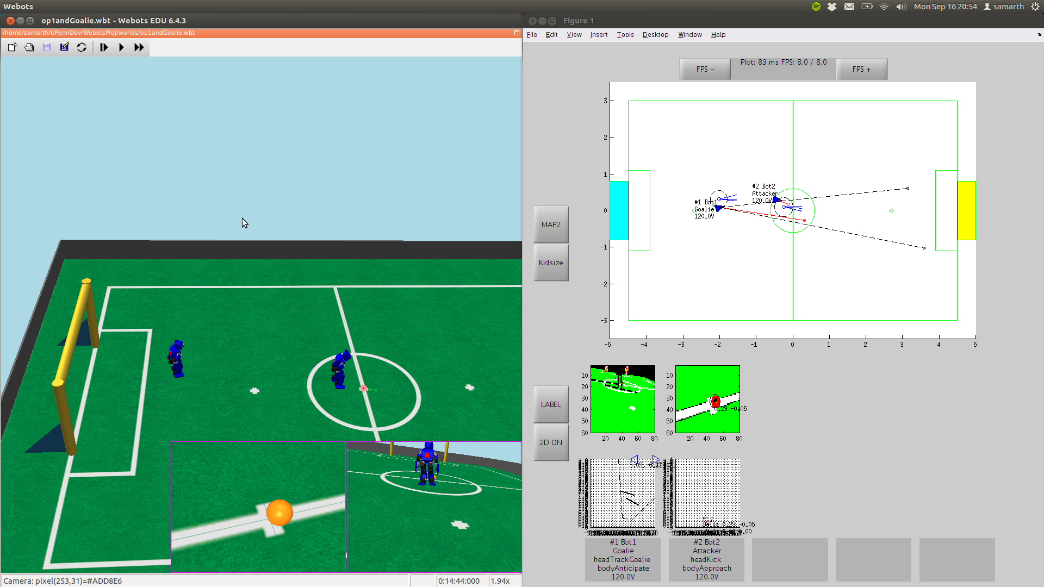The image size is (1044, 587).
Task: Click the Figure 1 menu bar dock arrow
Action: 1039,34
